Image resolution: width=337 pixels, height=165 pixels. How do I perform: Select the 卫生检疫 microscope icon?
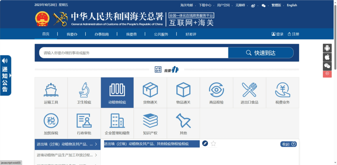[x=84, y=93]
